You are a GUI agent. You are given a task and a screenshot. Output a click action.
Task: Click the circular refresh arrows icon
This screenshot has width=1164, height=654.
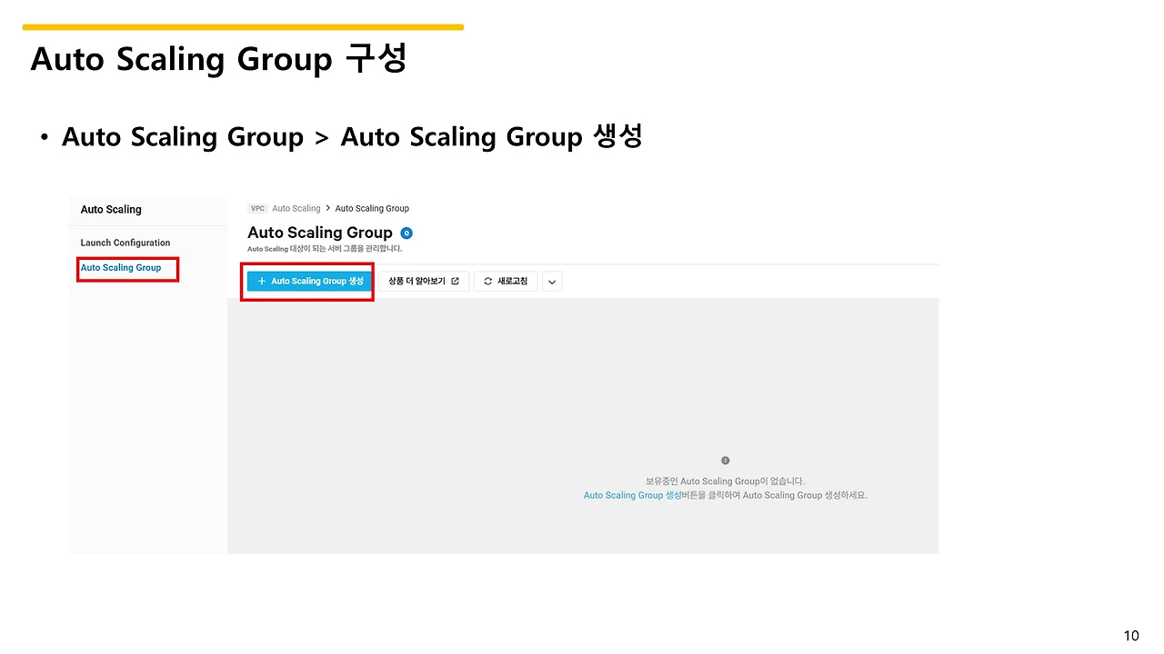[x=488, y=282]
